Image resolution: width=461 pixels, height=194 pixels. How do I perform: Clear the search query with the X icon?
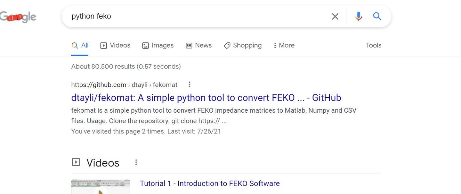335,16
